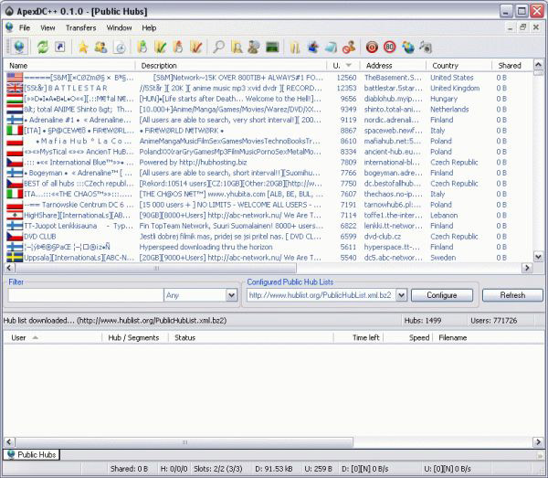Click the Lebanon country cell
Screen dimensions: 548x478
444,216
